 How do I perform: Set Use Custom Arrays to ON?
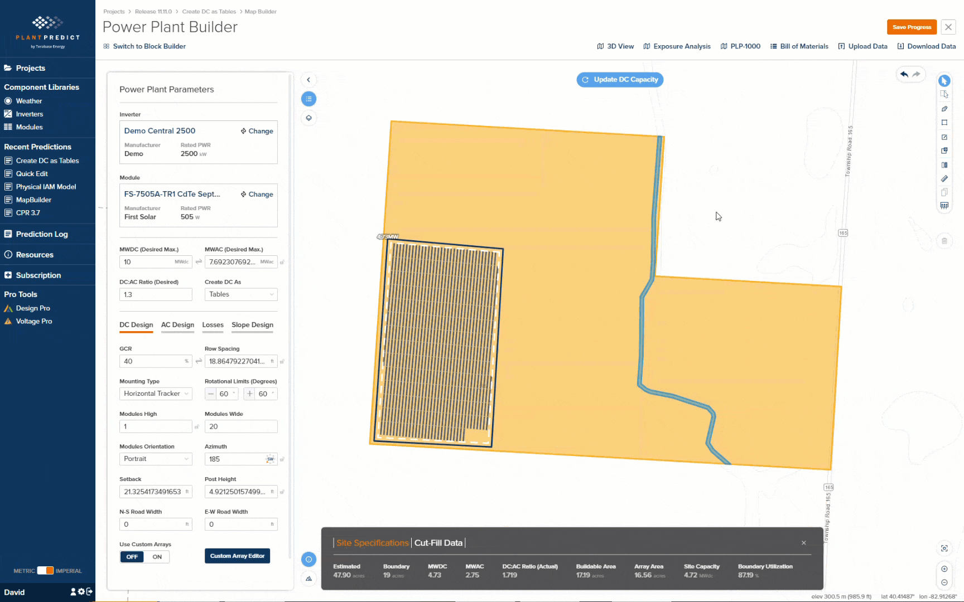coord(157,557)
